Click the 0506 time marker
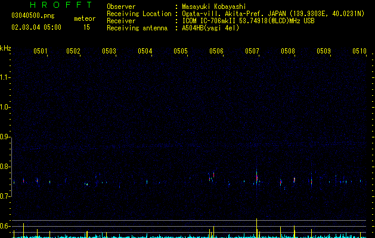This screenshot has height=238, width=375. coord(216,51)
